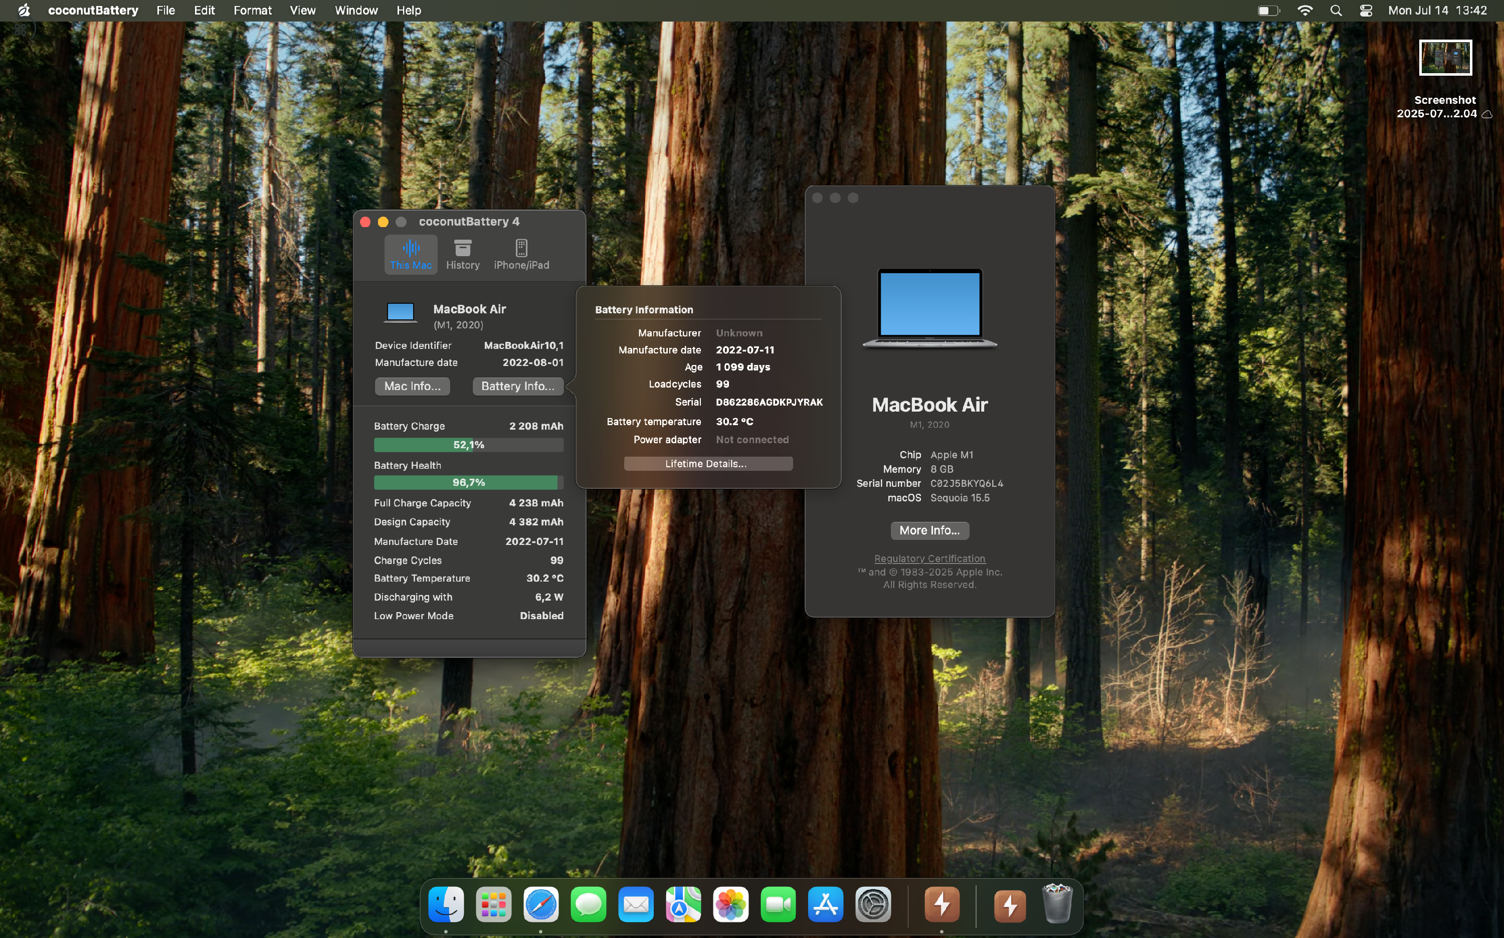Click the battery serial D862286AGDKPJYRAK
Image resolution: width=1504 pixels, height=938 pixels.
coord(769,402)
